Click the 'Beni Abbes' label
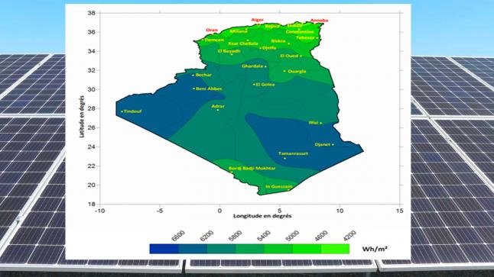The height and width of the screenshot is (277, 494). point(209,89)
